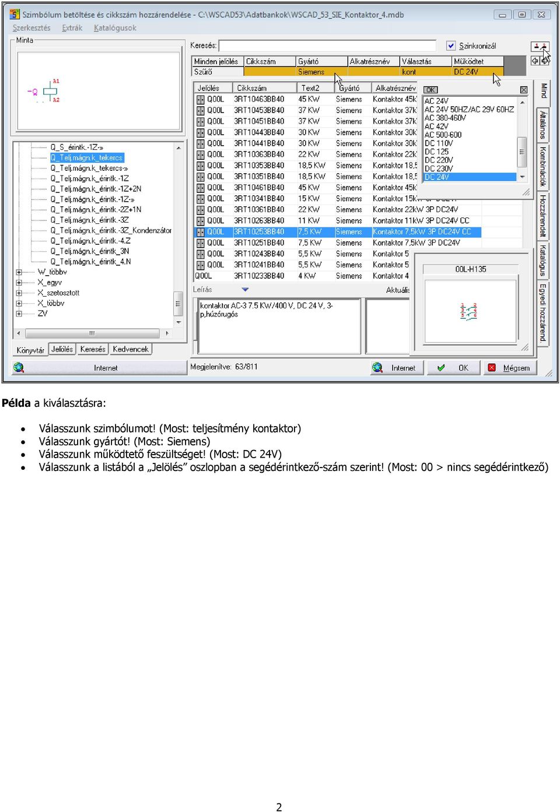Open the Választás filter cell showing kont
Viewport: 560px width, 812px height.
(426, 72)
